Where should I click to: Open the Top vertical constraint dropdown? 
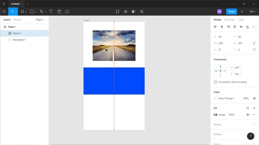point(236,74)
